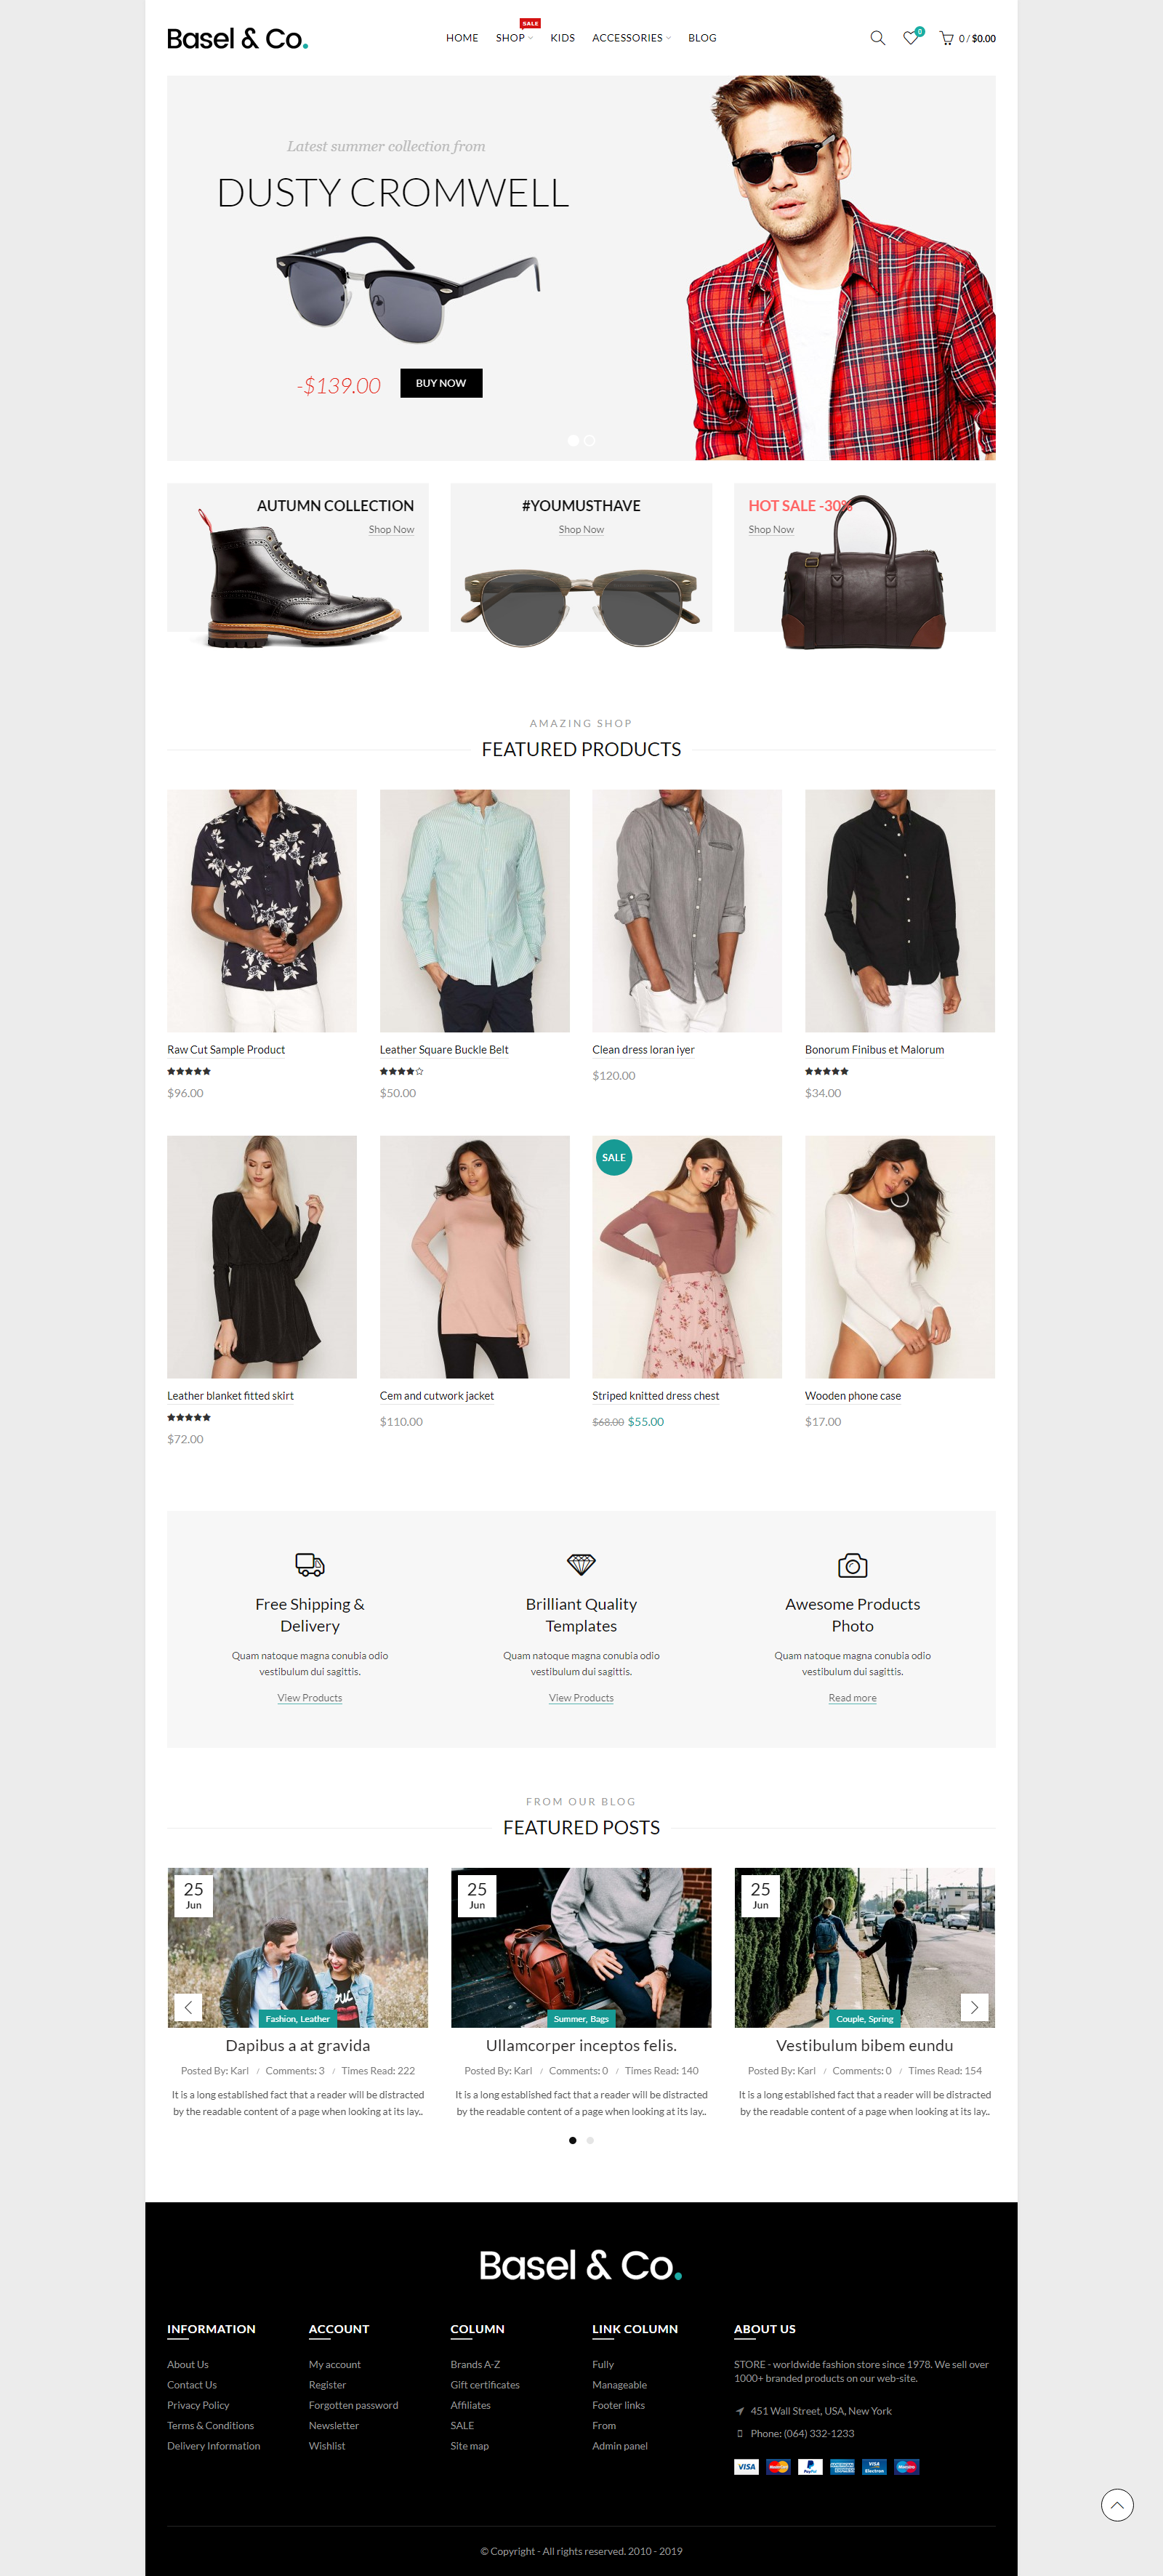Open the KIDS menu item
The image size is (1163, 2576).
click(x=562, y=38)
